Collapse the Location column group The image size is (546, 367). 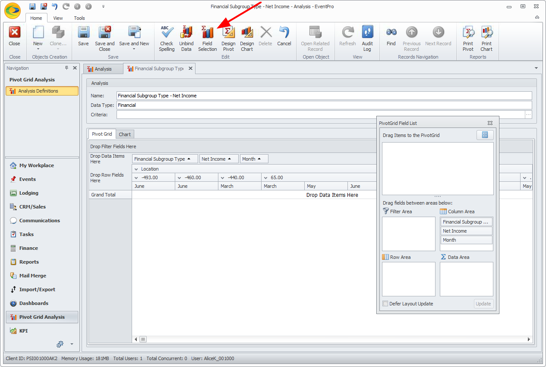pos(136,169)
